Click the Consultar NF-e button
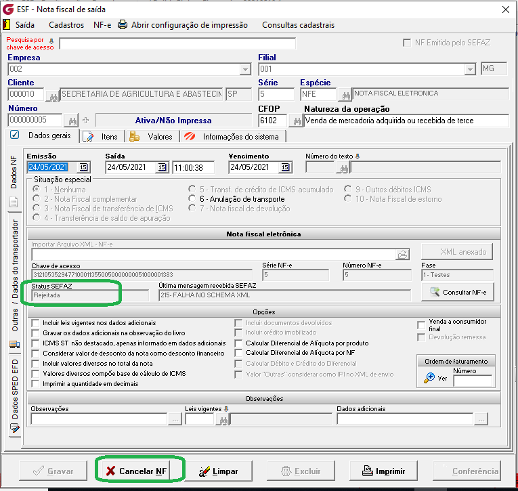Screen dimensions: 518x491 click(x=458, y=292)
